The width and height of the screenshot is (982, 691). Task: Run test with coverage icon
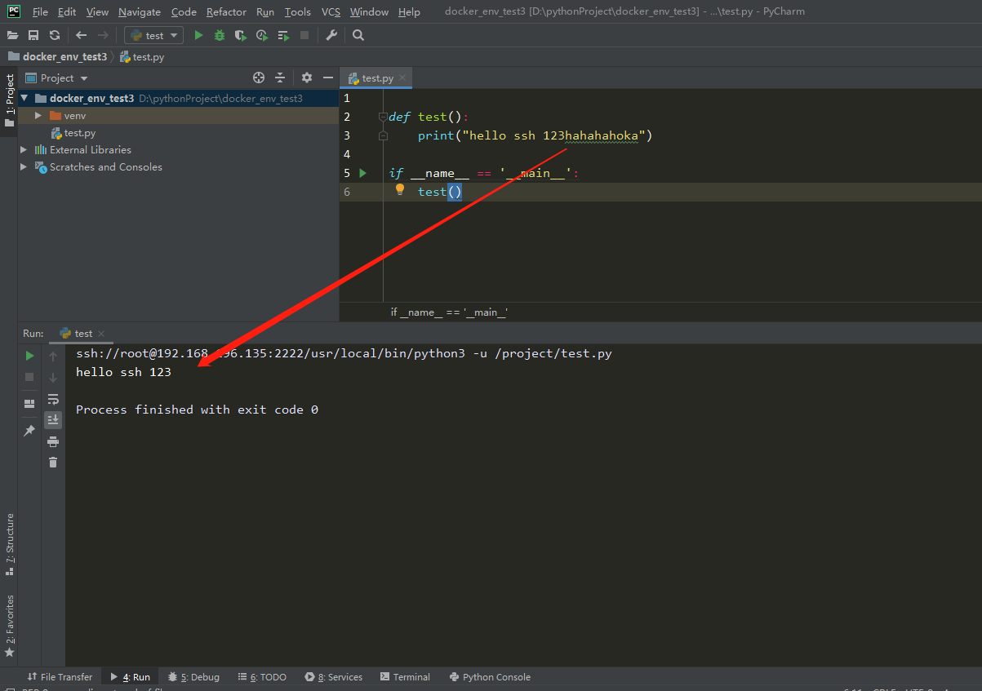[x=239, y=35]
